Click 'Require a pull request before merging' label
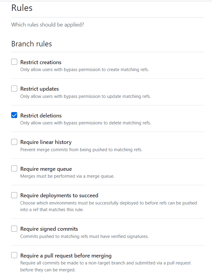The image size is (212, 278). 66,256
